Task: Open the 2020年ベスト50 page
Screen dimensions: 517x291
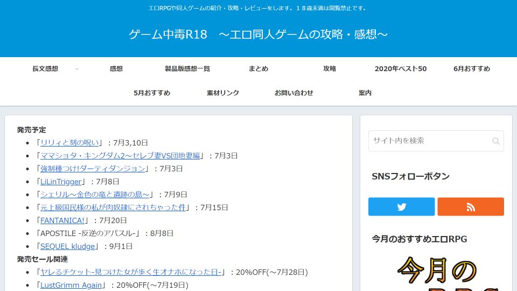Action: (401, 69)
